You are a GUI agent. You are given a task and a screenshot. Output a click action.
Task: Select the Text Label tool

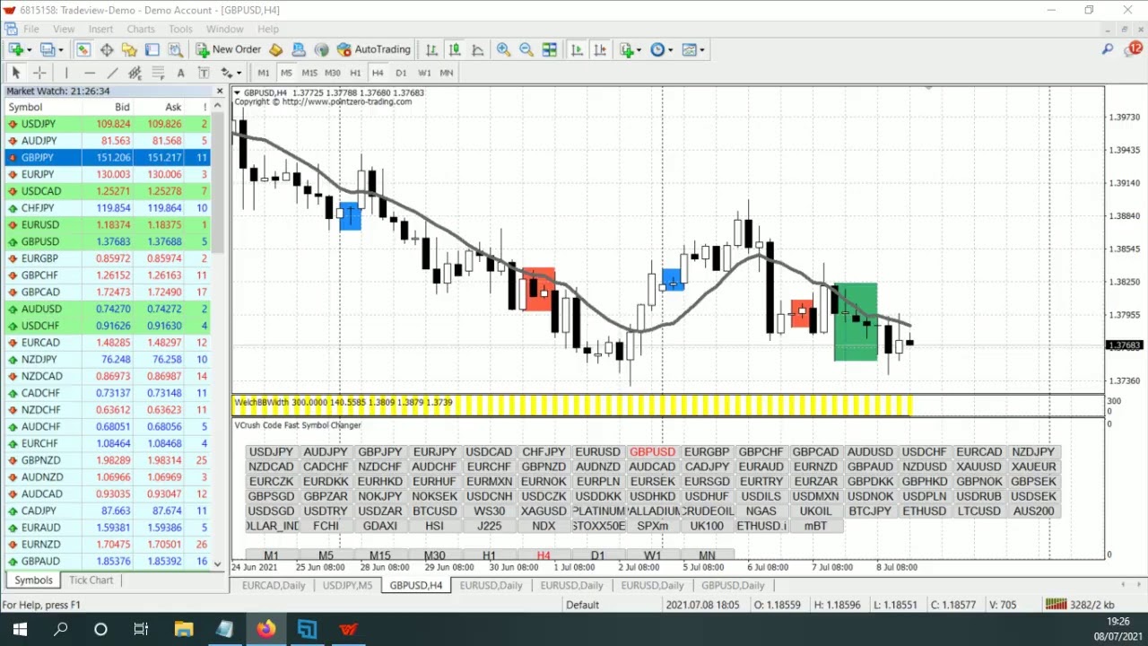(x=204, y=73)
